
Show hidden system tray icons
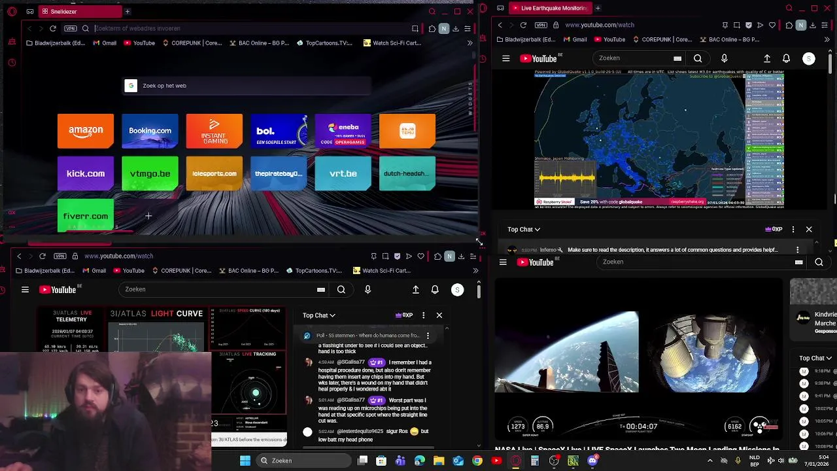(710, 461)
